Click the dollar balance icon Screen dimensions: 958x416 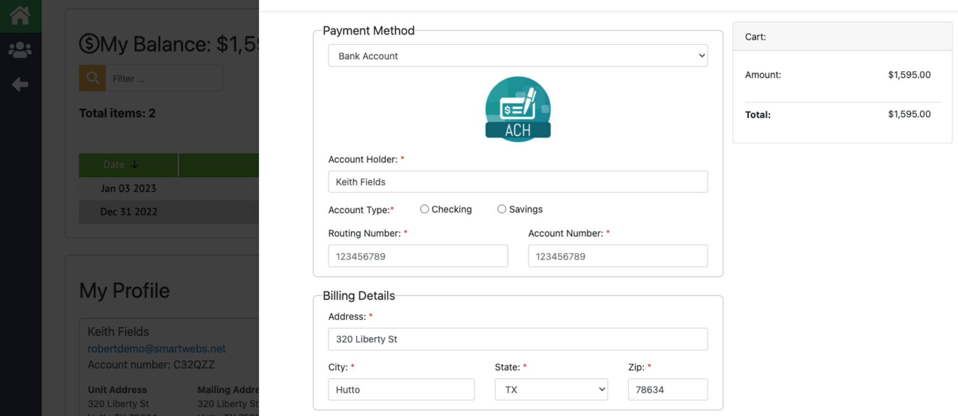click(x=89, y=44)
